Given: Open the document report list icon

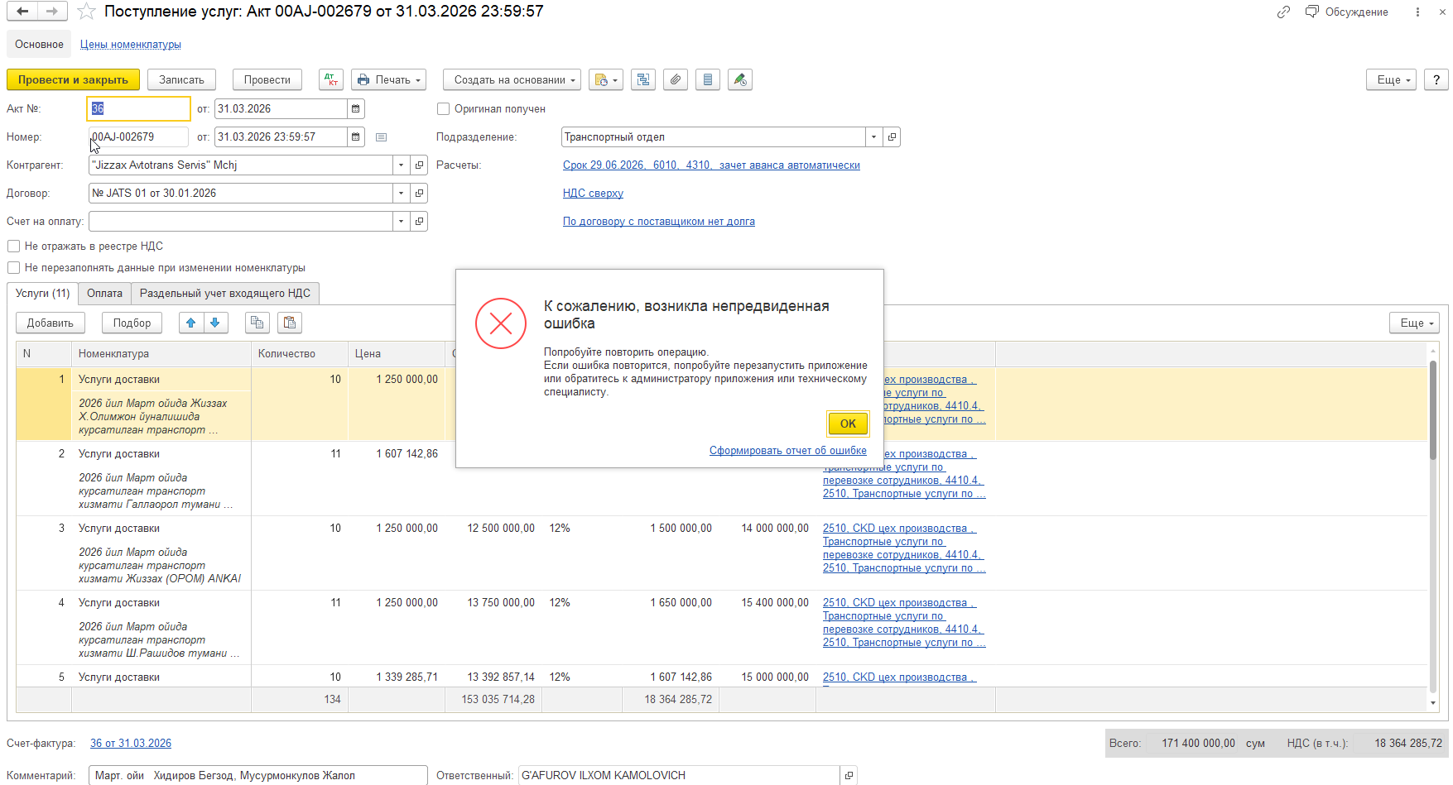Looking at the screenshot, I should [x=708, y=79].
